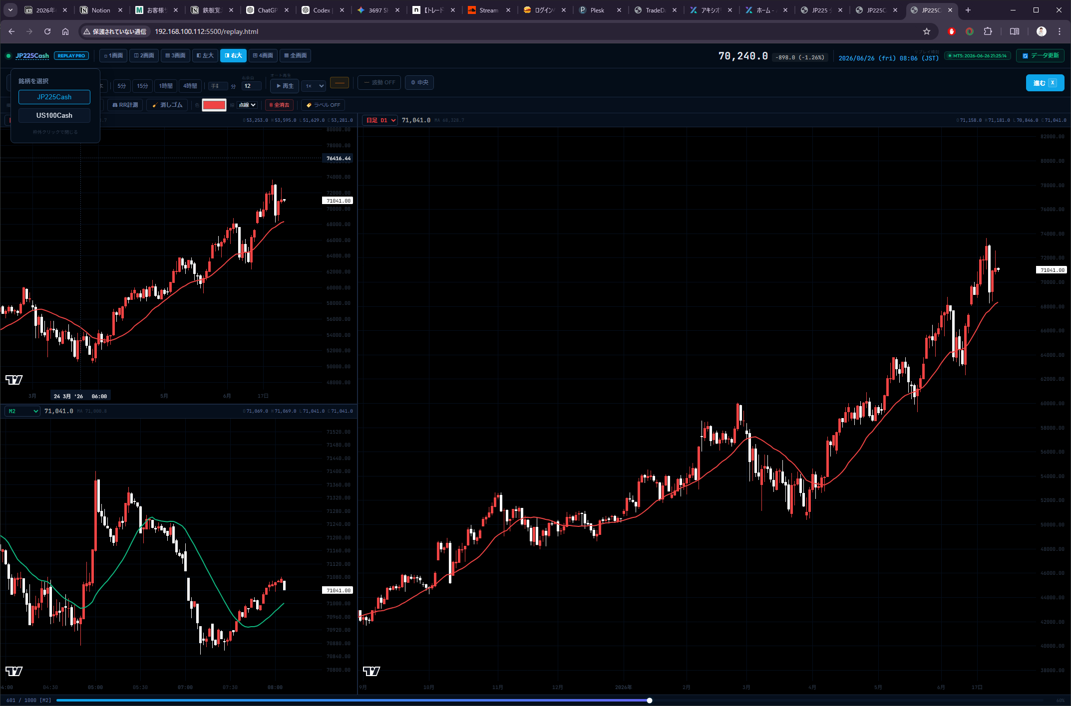Screen dimensions: 1071x706
Task: Bookmark this page with the star icon
Action: 927,31
